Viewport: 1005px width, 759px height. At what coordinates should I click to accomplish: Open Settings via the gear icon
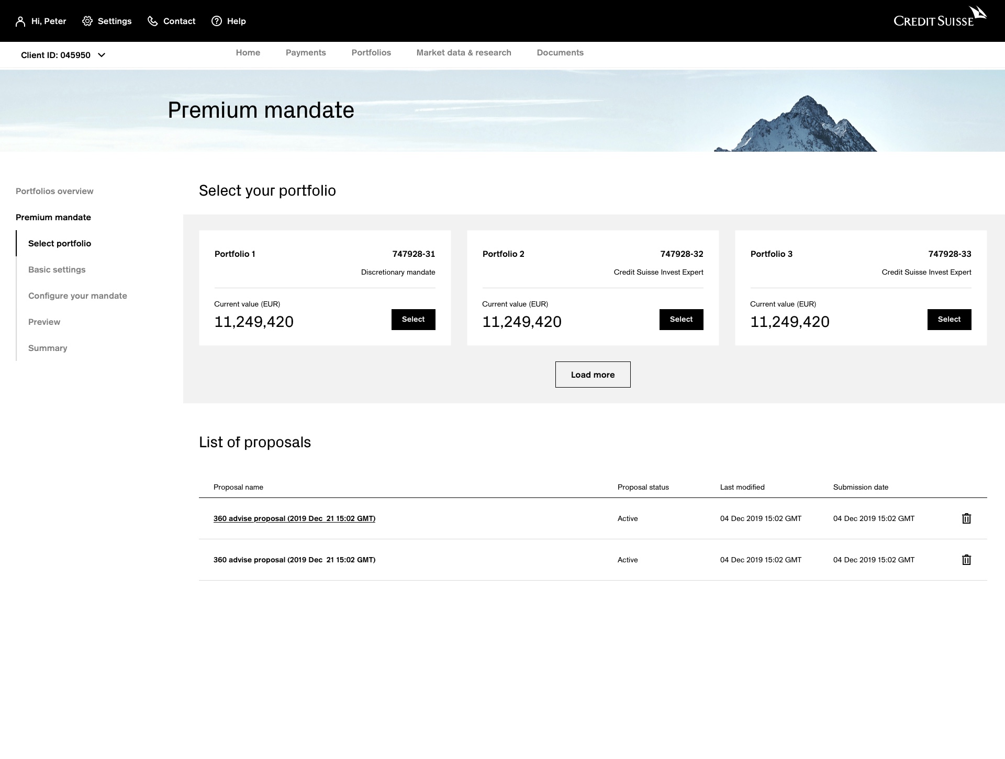coord(87,21)
